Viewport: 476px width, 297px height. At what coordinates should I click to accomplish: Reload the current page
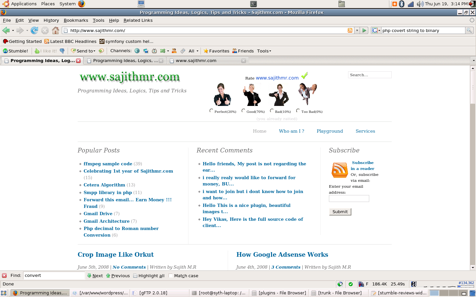(34, 30)
